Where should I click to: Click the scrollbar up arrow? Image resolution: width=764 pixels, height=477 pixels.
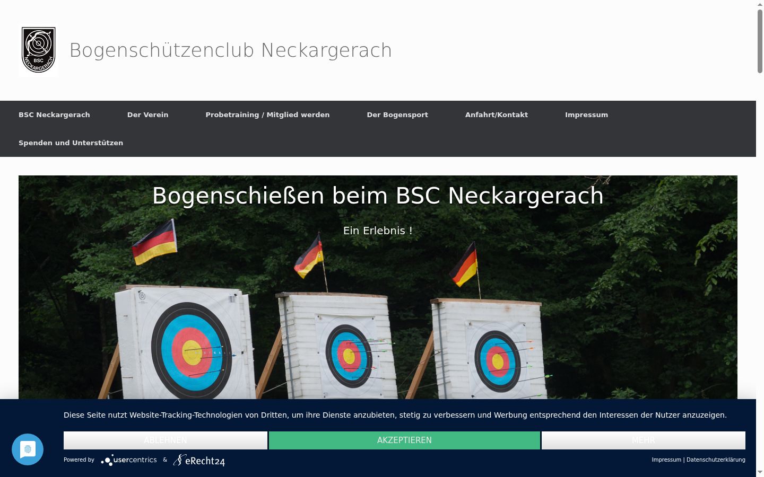pos(760,4)
